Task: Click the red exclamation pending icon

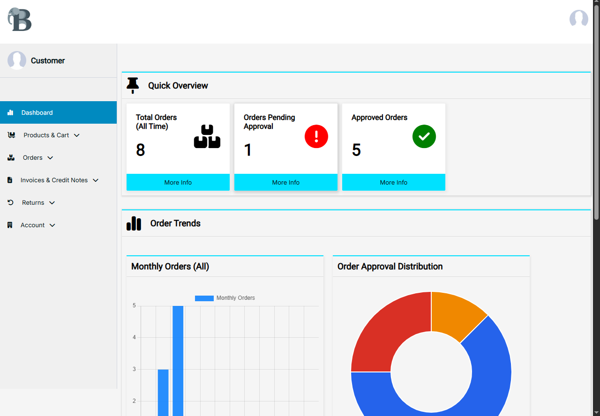Action: click(316, 136)
